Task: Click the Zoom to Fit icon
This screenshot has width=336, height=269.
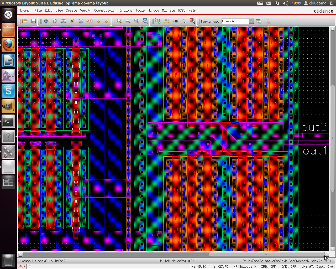Action: pos(136,21)
